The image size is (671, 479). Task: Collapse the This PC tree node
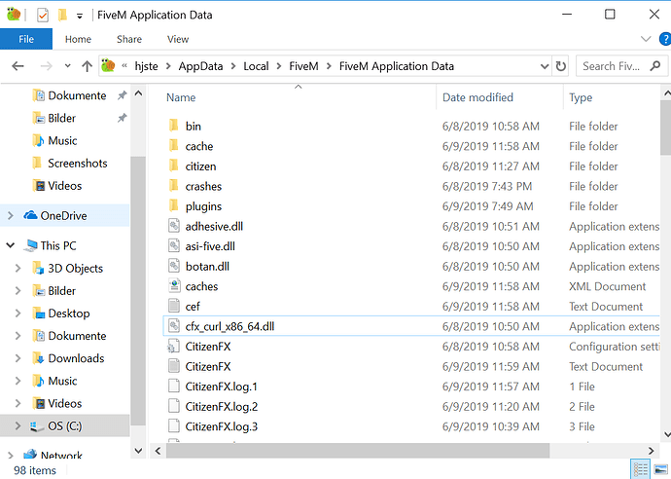click(11, 245)
